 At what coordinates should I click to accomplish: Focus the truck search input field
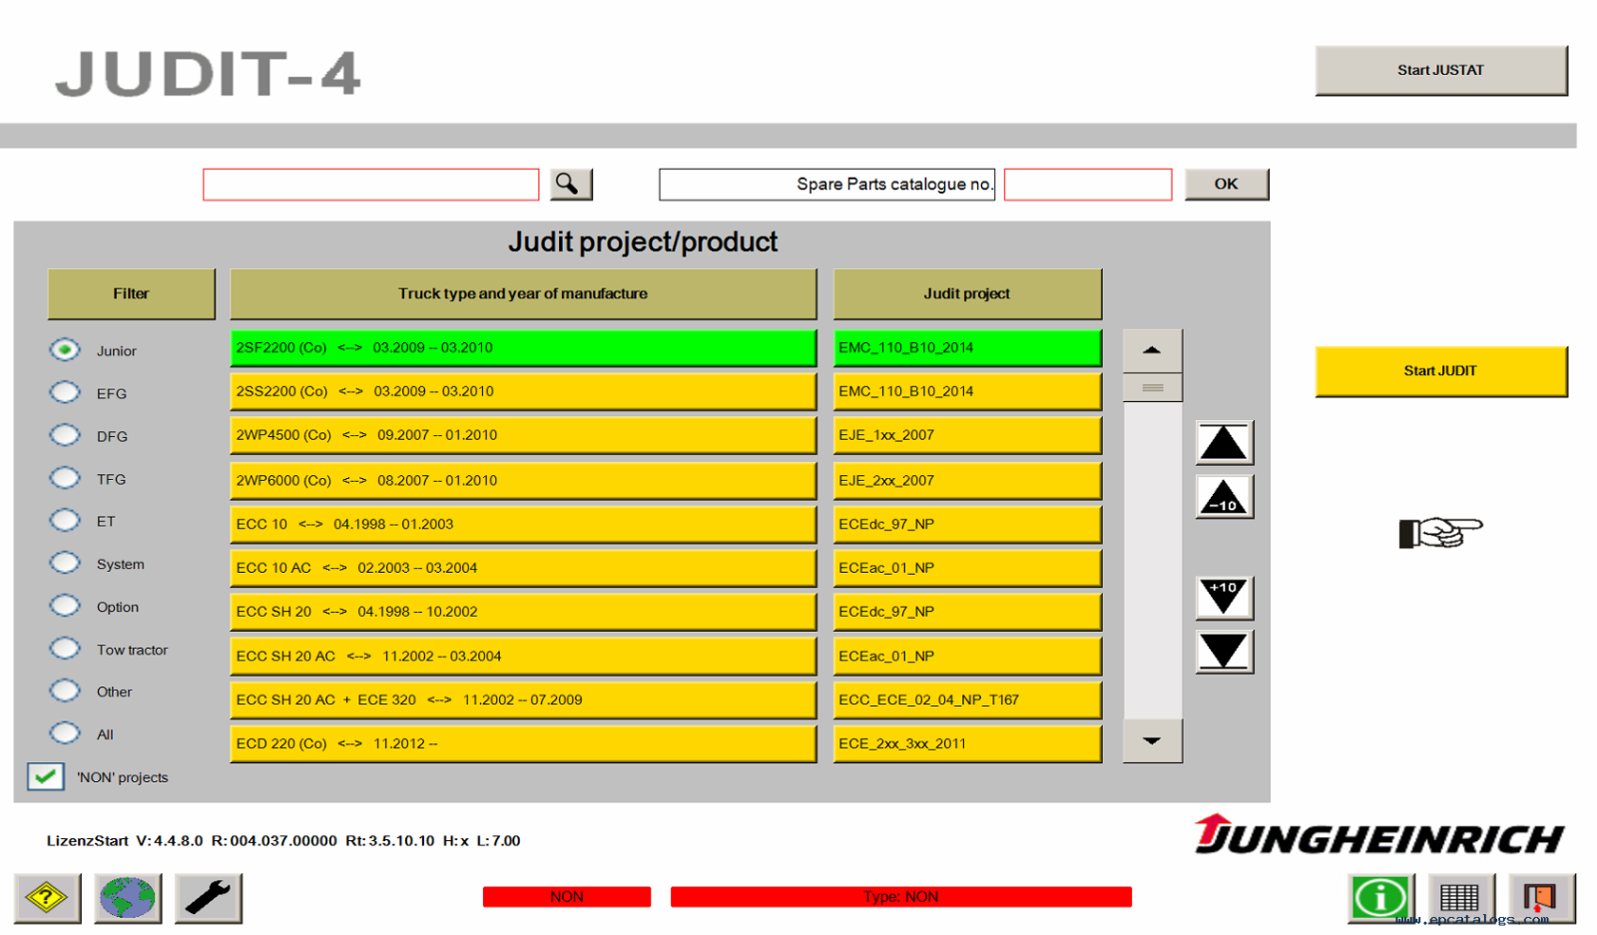(x=371, y=185)
